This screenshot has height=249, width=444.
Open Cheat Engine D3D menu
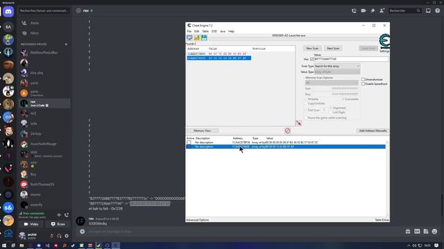tap(214, 31)
